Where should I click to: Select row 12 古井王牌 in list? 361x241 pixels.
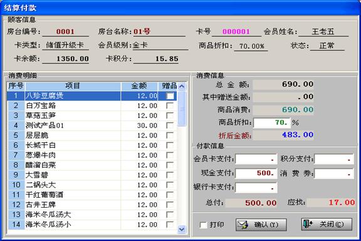coord(92,205)
